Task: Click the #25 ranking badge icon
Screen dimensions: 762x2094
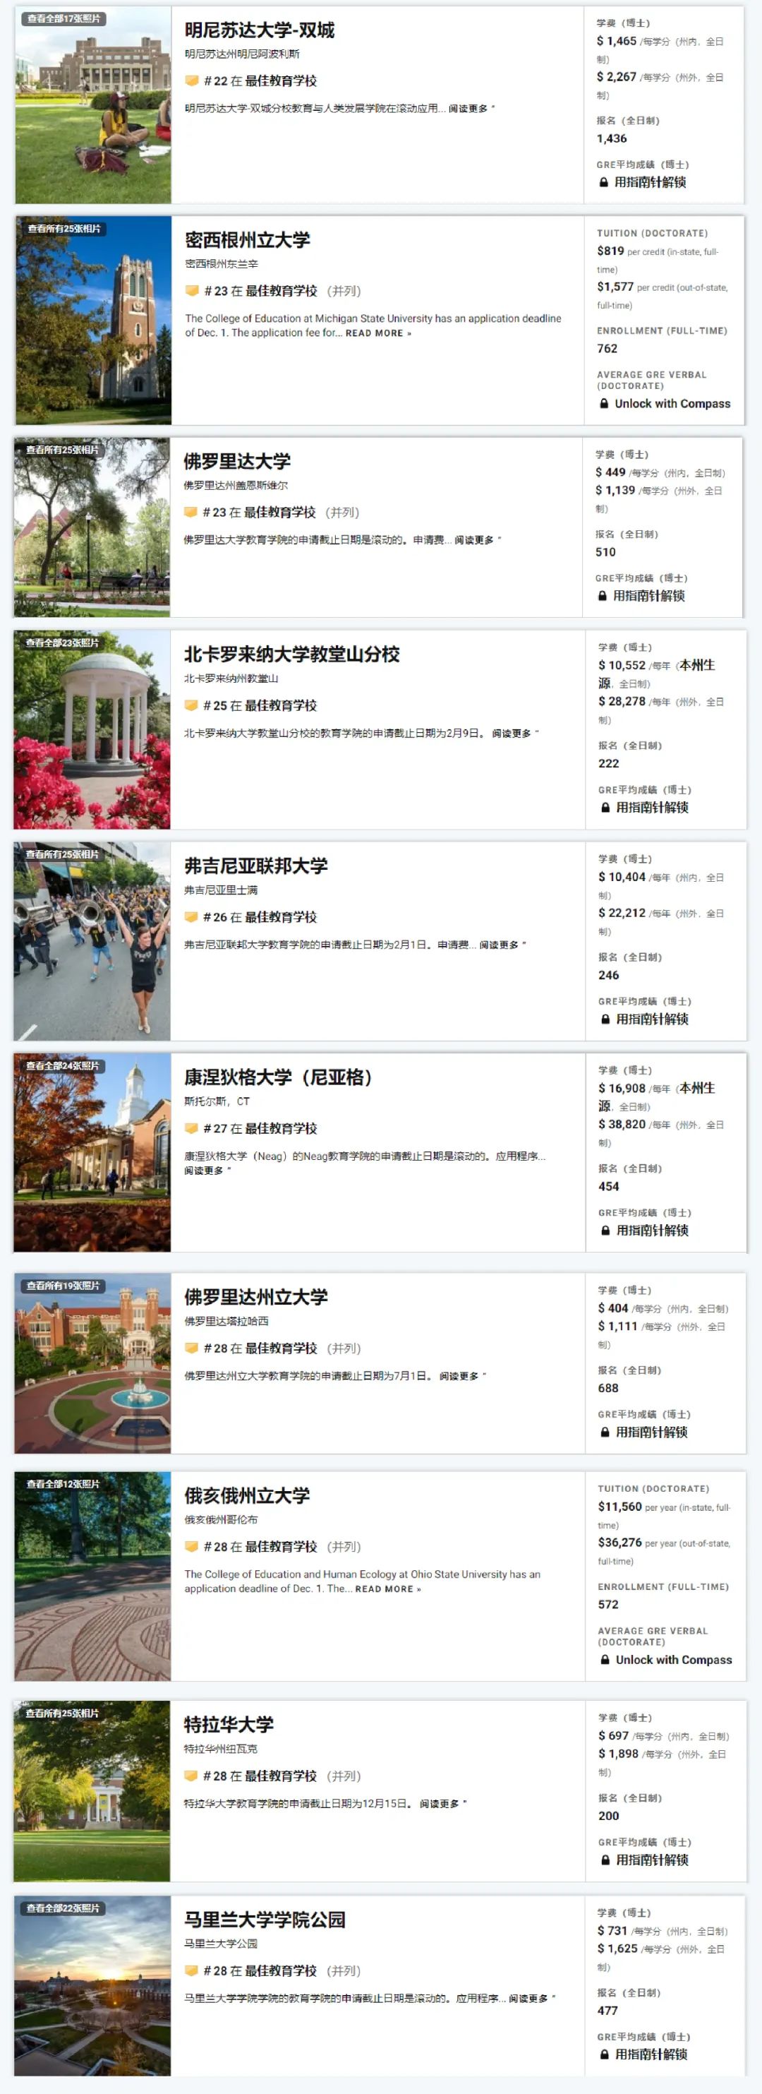Action: 191,705
